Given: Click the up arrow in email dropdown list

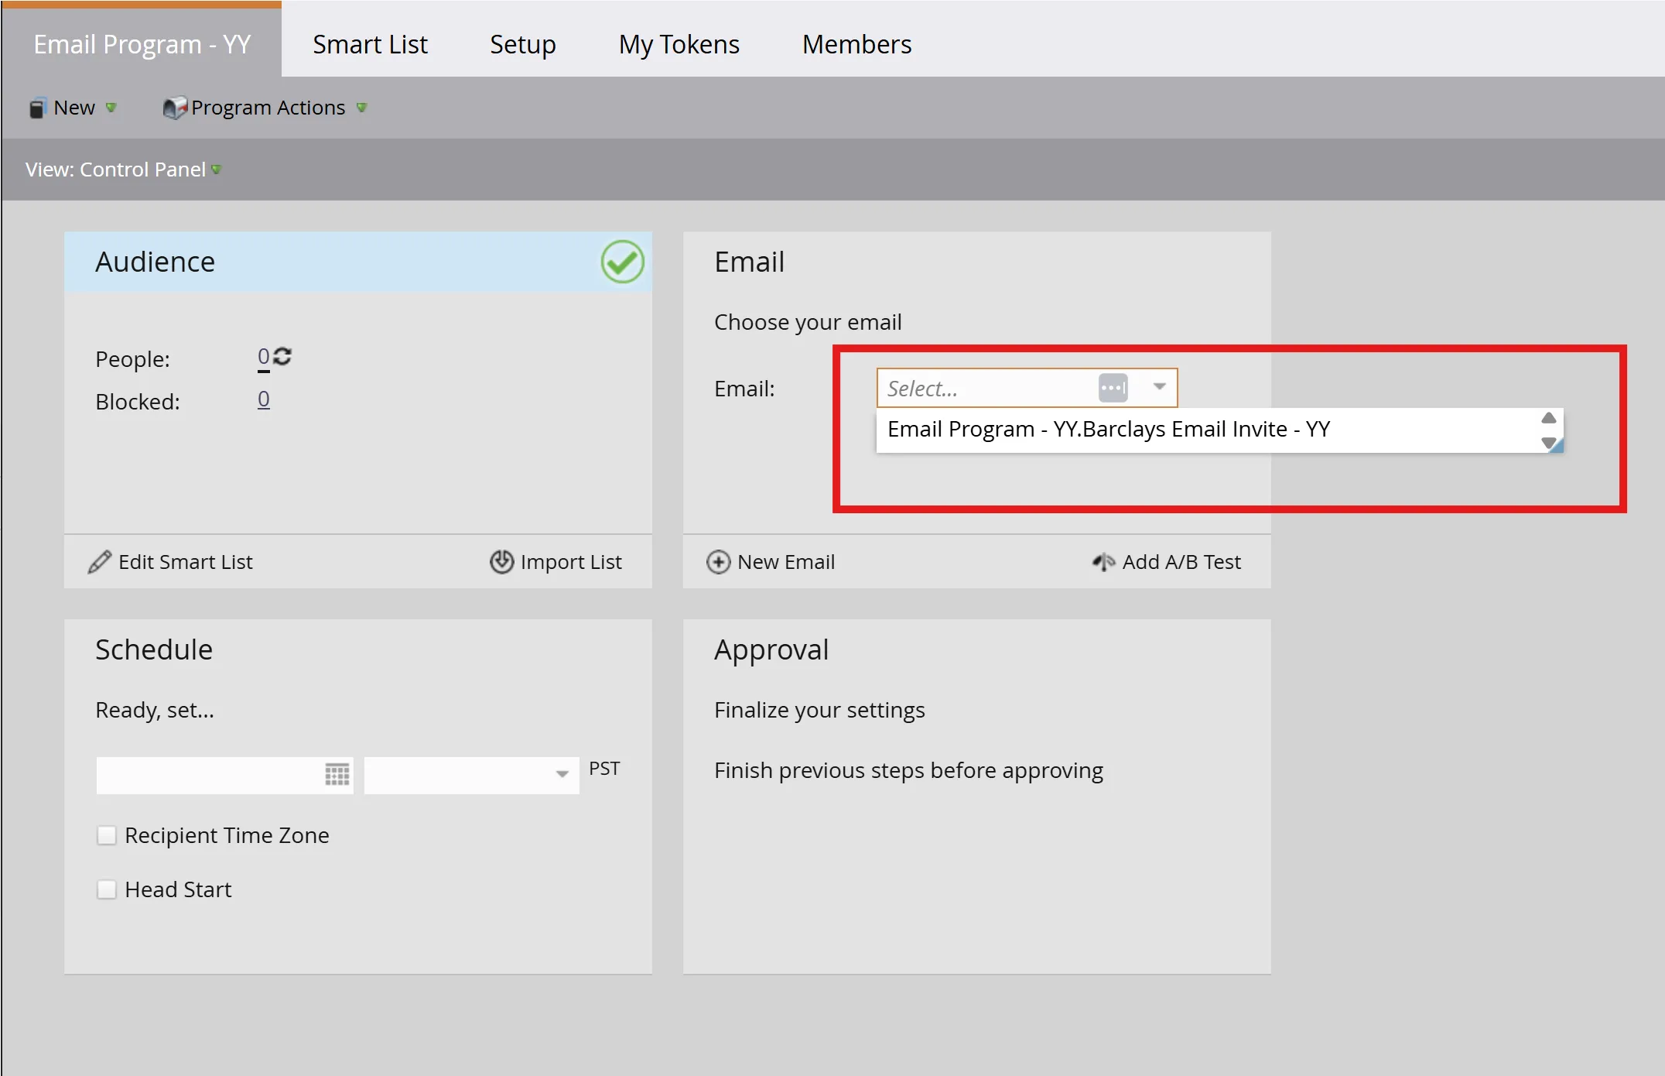Looking at the screenshot, I should click(x=1548, y=418).
